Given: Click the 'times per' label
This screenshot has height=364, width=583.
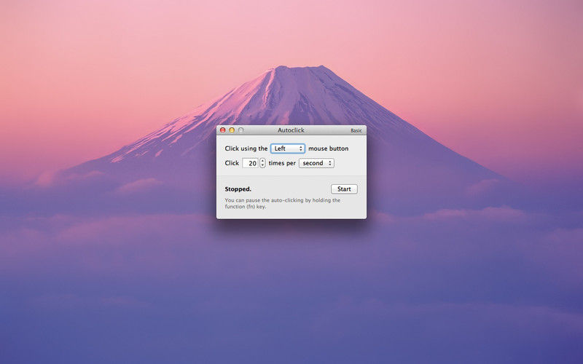Looking at the screenshot, I should coord(282,163).
